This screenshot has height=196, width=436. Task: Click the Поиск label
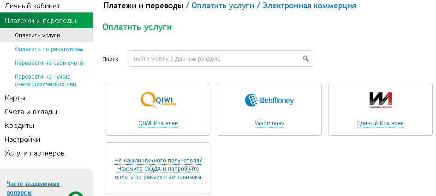click(x=110, y=59)
